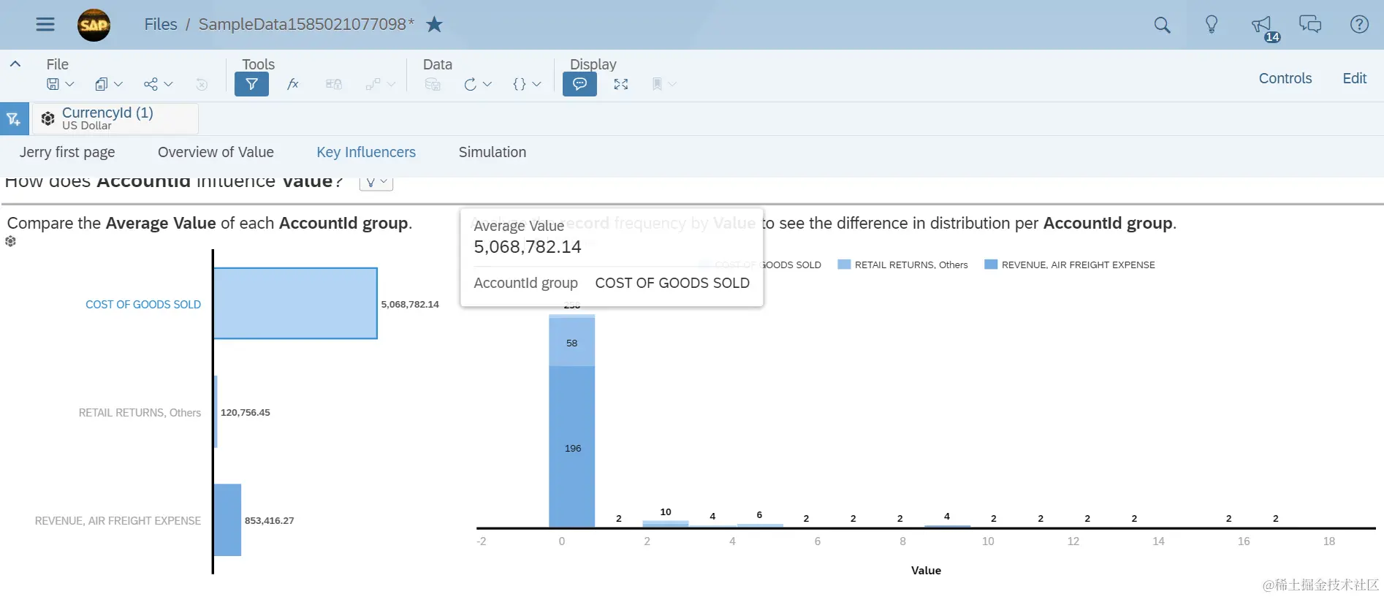
Task: Click the 5,068,782.14 bar data label
Action: coord(410,304)
